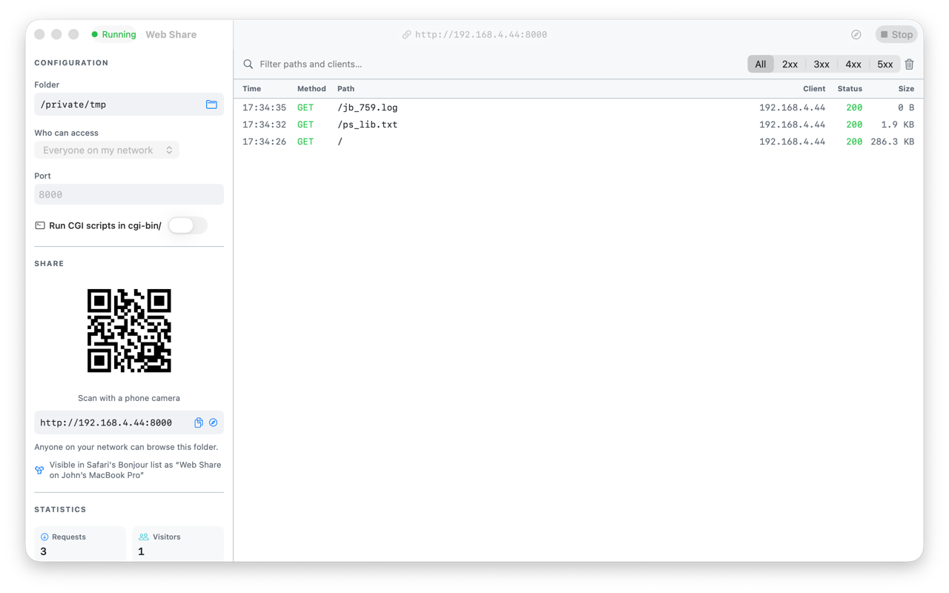This screenshot has width=949, height=593.
Task: Click the Port field showing 8000
Action: (x=129, y=194)
